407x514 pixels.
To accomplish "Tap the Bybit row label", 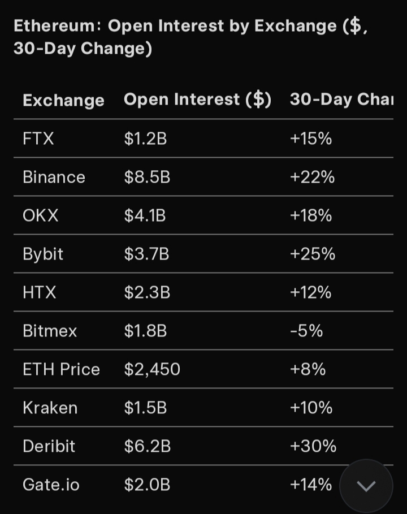I will coord(43,254).
